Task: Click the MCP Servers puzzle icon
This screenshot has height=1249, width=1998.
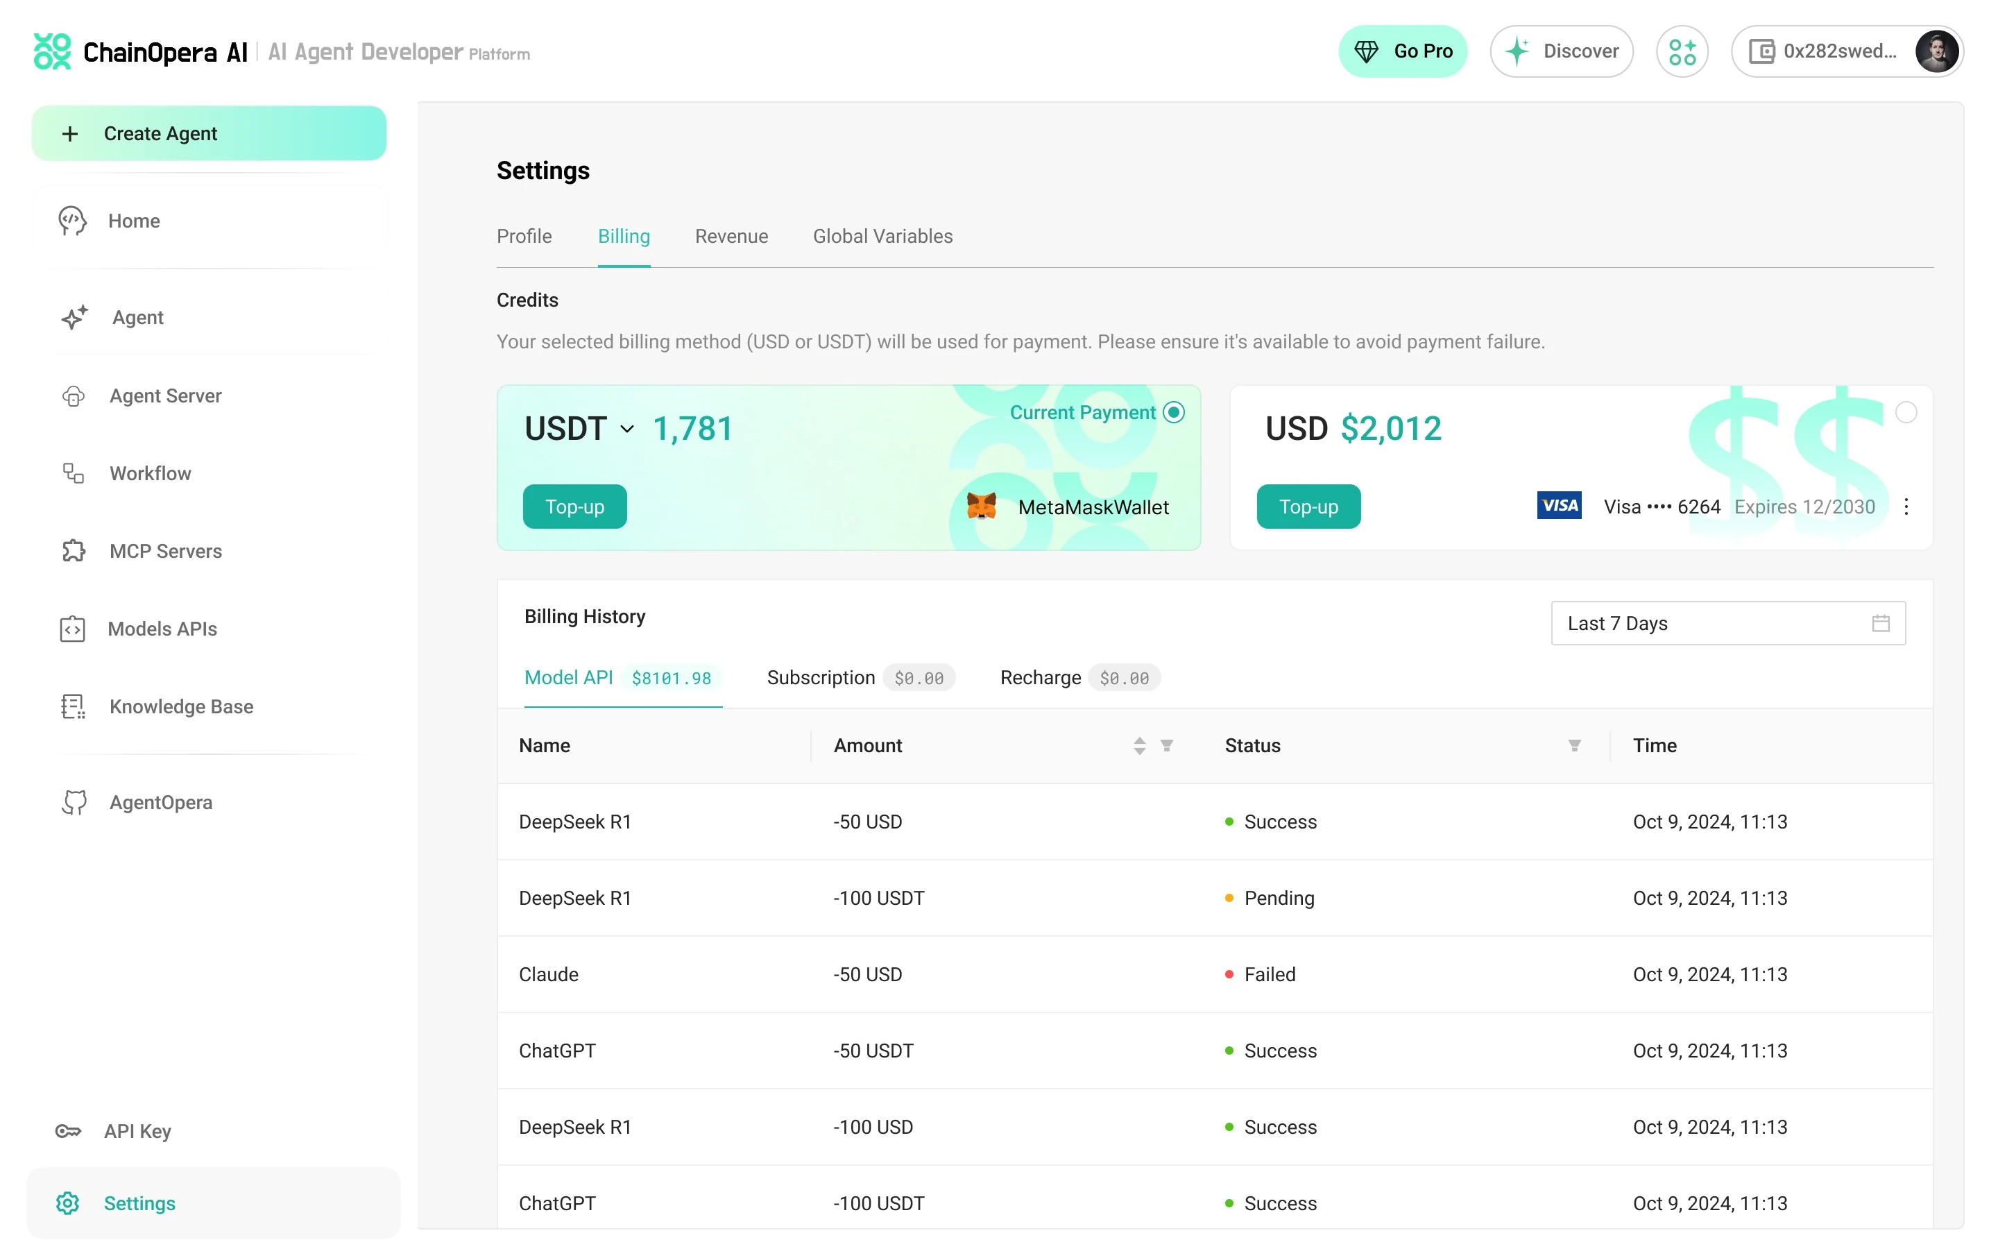Action: coord(74,551)
